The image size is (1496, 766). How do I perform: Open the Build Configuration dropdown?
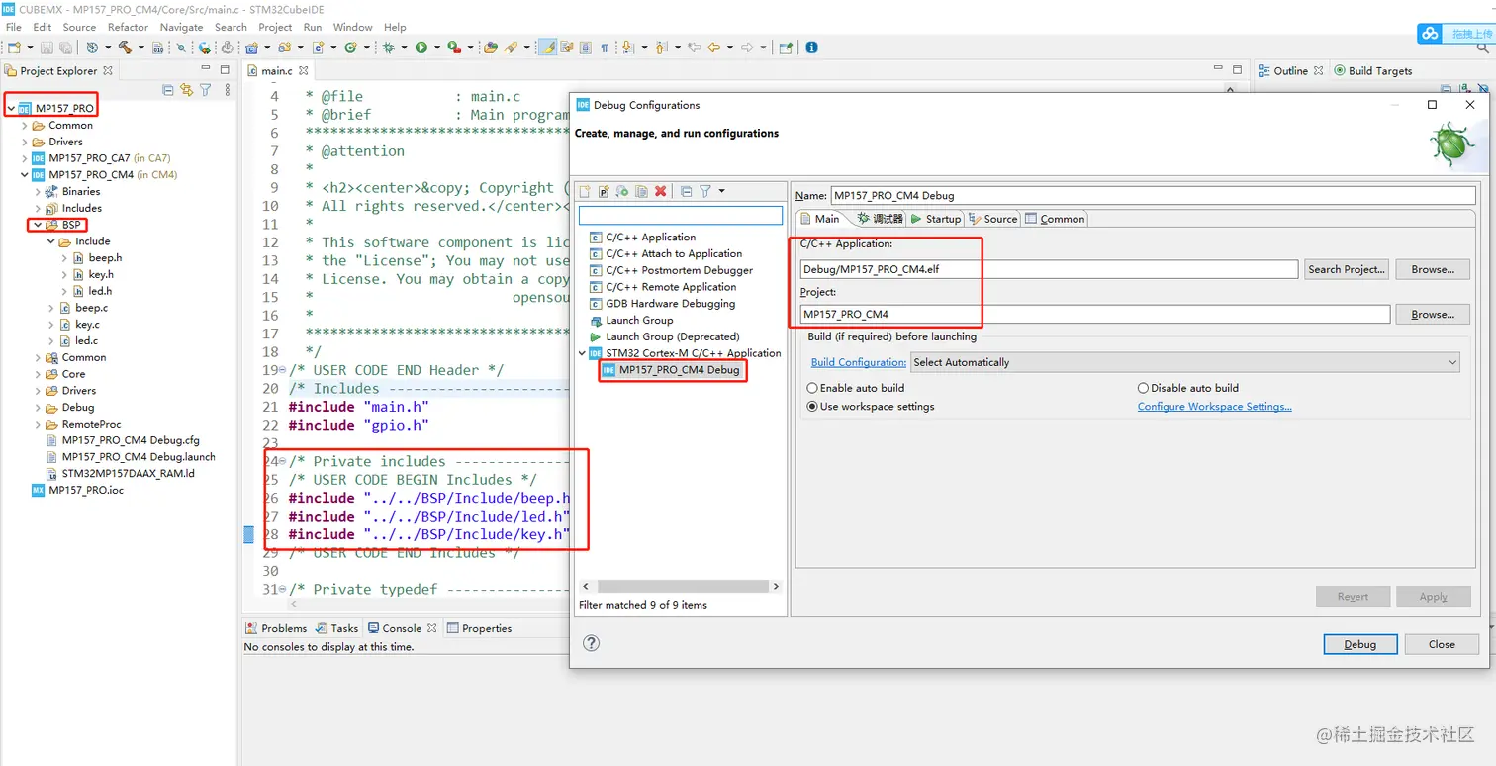point(1185,362)
